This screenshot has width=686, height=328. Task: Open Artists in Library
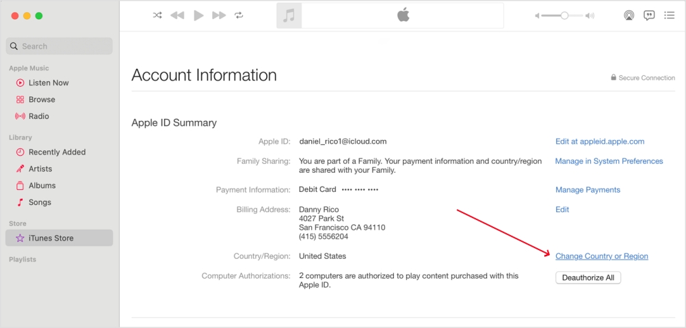(x=40, y=169)
